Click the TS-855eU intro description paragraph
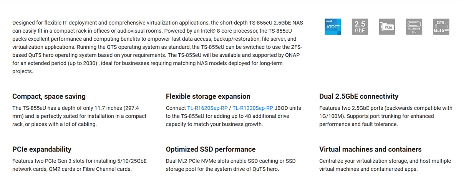461x186 pixels. [x=158, y=47]
